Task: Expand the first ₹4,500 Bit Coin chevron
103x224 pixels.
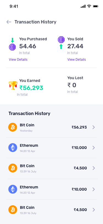Action: pos(93,168)
